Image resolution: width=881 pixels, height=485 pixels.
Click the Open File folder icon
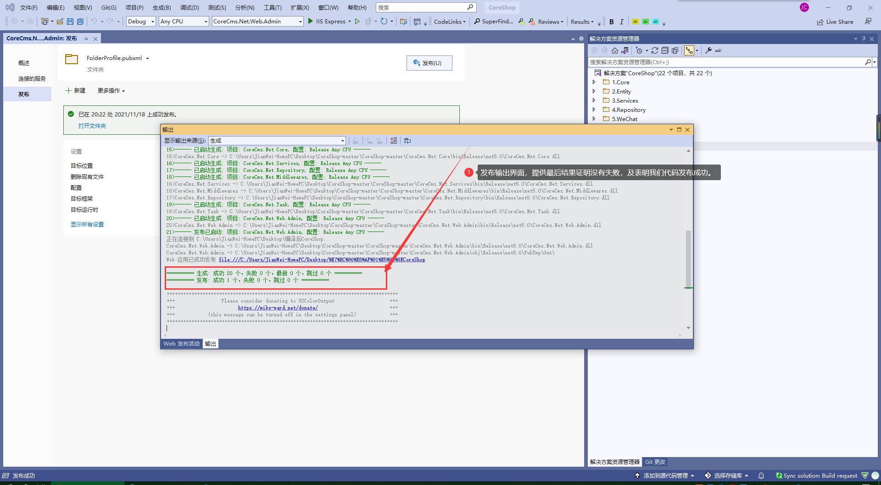[x=60, y=22]
